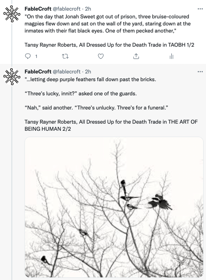View analytics for the first tweet

click(172, 56)
